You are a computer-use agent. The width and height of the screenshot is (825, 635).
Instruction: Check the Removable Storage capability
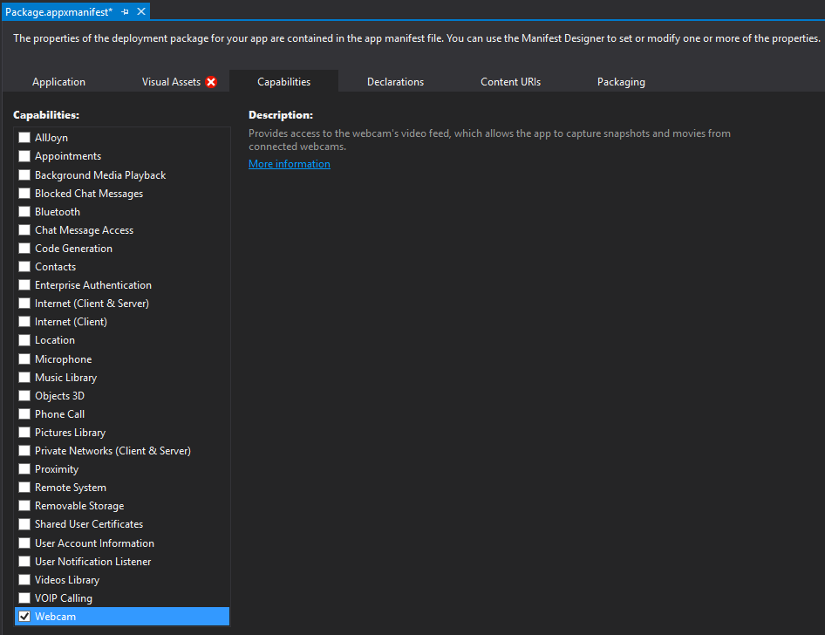click(24, 506)
